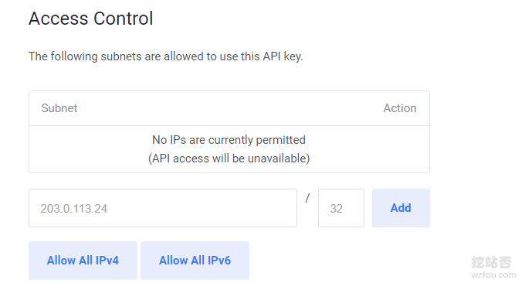Click the wzfou.com watermark text
525x283 pixels.
[x=493, y=275]
